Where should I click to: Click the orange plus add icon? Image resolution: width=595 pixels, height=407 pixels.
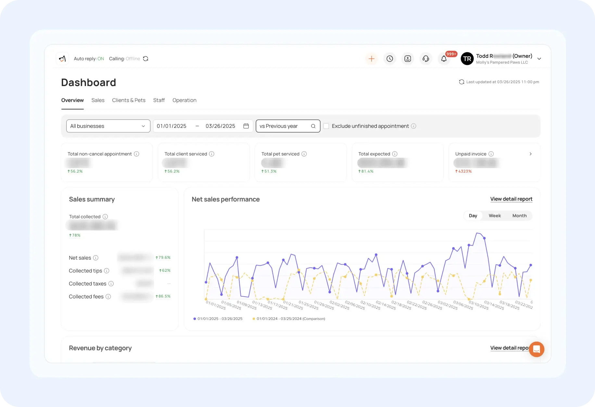(372, 59)
